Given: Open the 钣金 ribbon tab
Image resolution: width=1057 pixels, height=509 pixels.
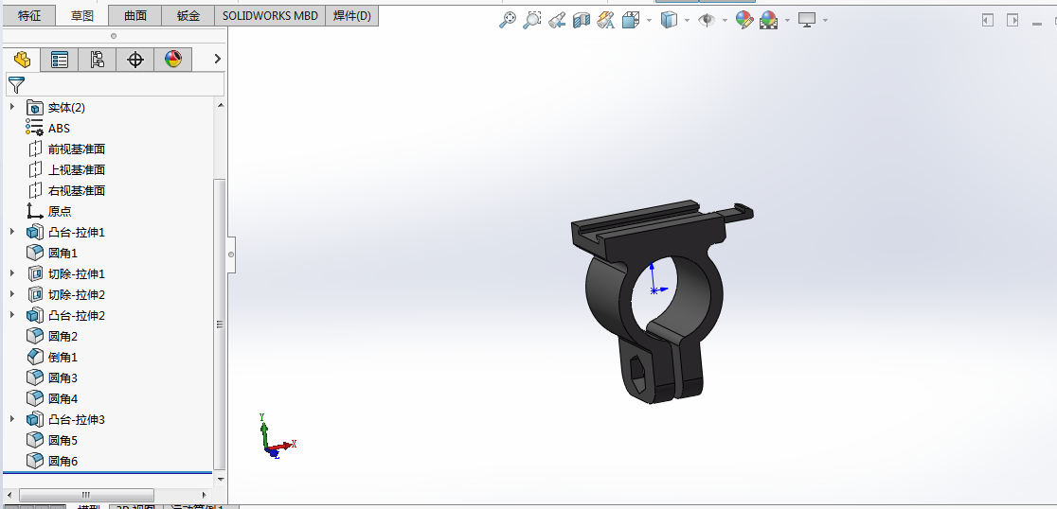Looking at the screenshot, I should (188, 15).
